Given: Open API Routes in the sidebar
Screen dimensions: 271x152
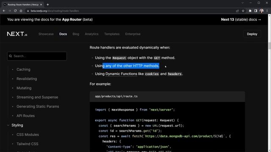Looking at the screenshot, I should coord(25,116).
